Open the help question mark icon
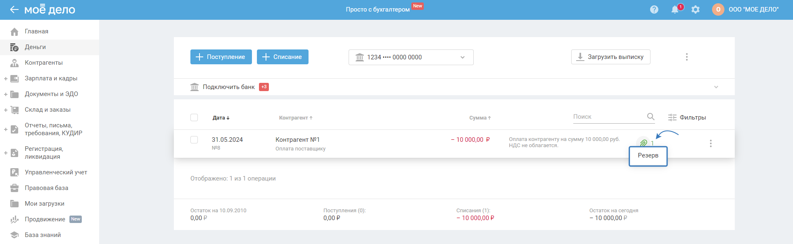 click(x=654, y=9)
